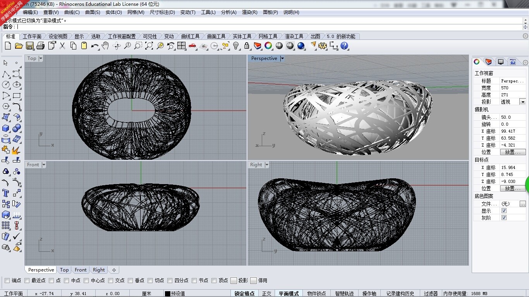
Task: Uncheck the 灰阶 checkbox
Action: (504, 218)
